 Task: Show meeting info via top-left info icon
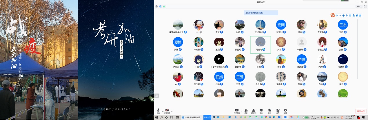point(156,6)
